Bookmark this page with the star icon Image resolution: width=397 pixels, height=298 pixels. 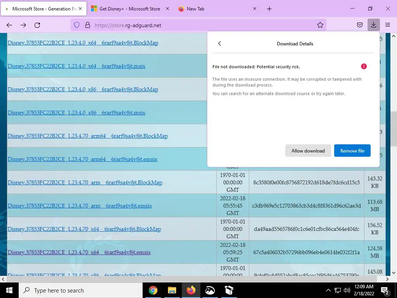point(320,25)
